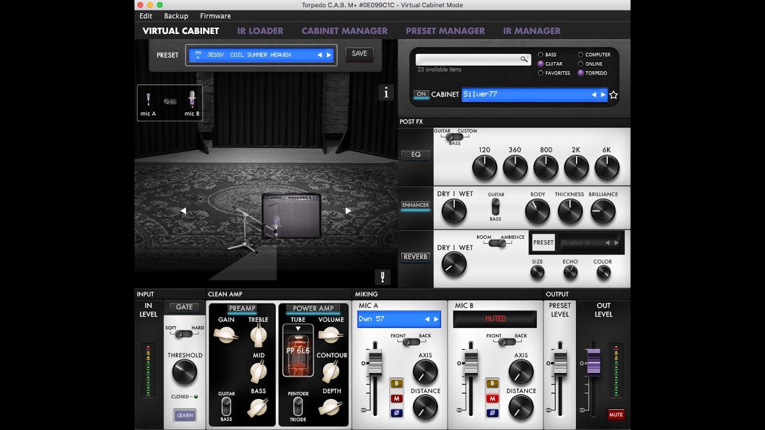Click the Mic B DISTANCE knob
Viewport: 765px width, 430px height.
[521, 407]
